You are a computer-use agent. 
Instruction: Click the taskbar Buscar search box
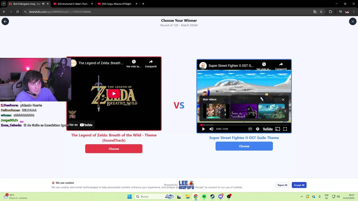(154, 197)
